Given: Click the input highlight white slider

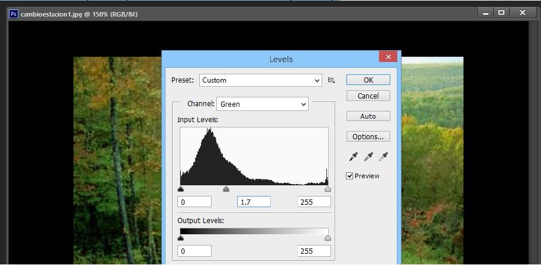Looking at the screenshot, I should pos(328,189).
